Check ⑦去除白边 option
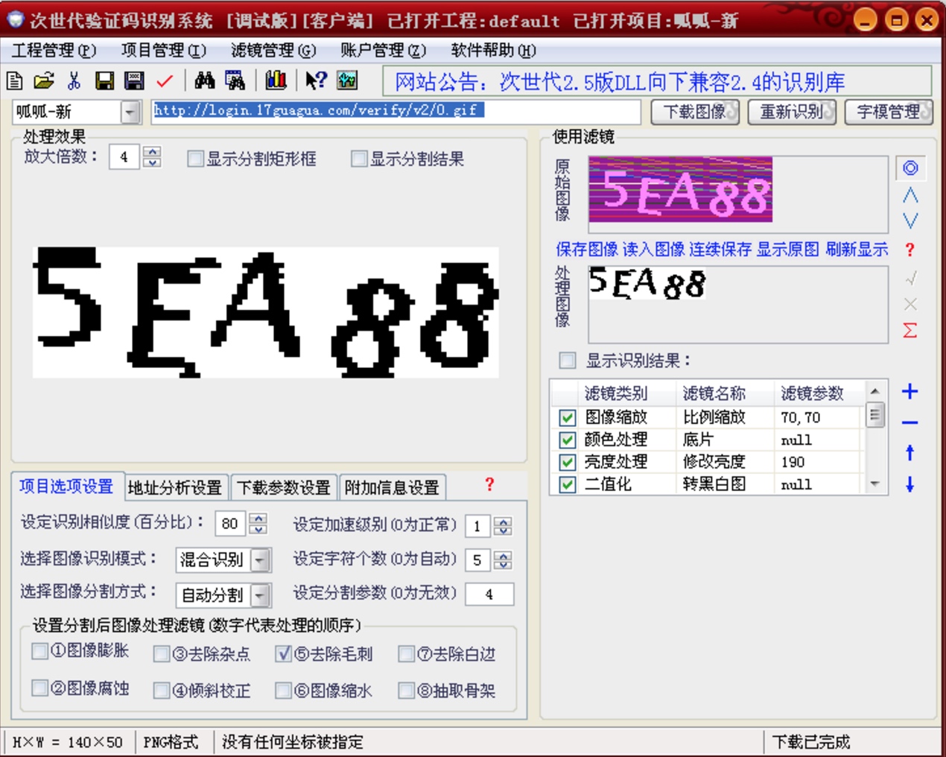The width and height of the screenshot is (946, 757). pyautogui.click(x=406, y=653)
